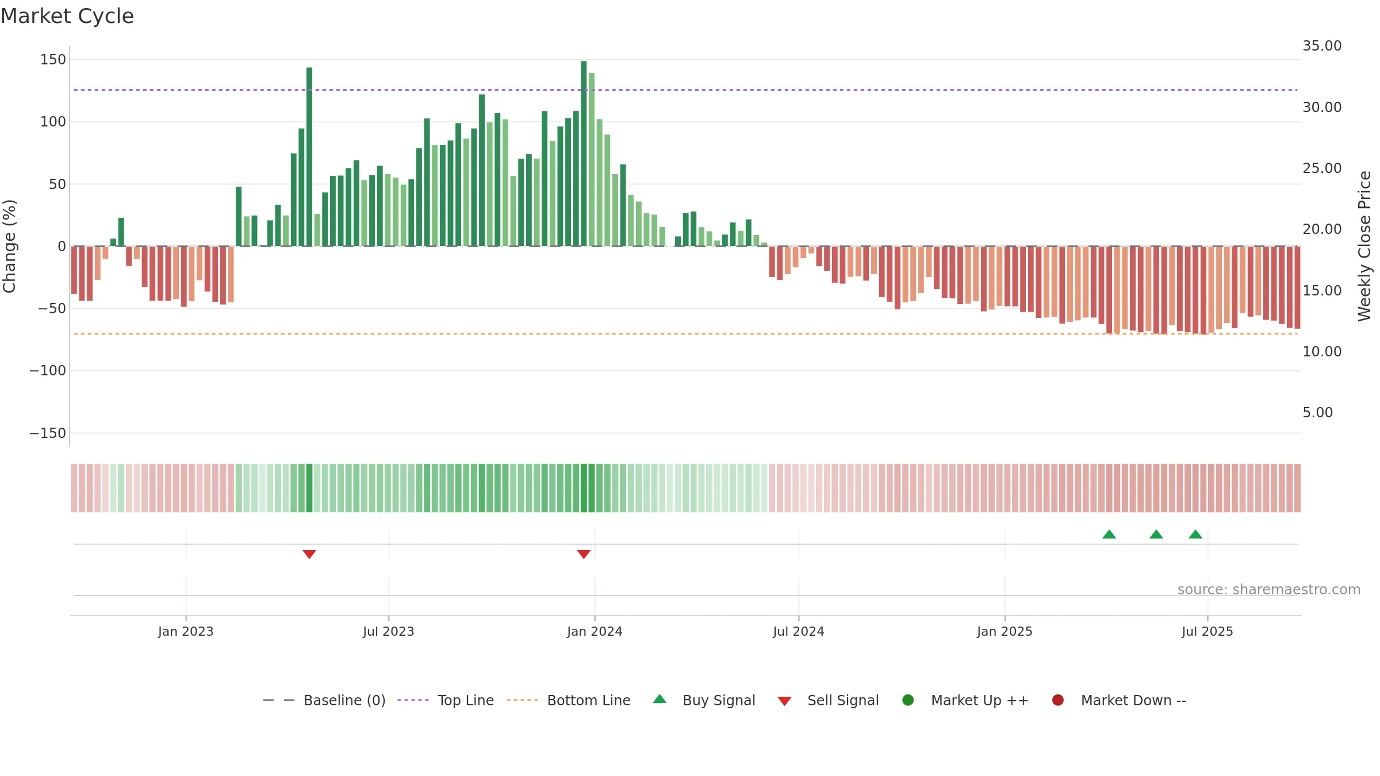The width and height of the screenshot is (1380, 776).
Task: Click the 10.00 price axis label
Action: point(1322,352)
